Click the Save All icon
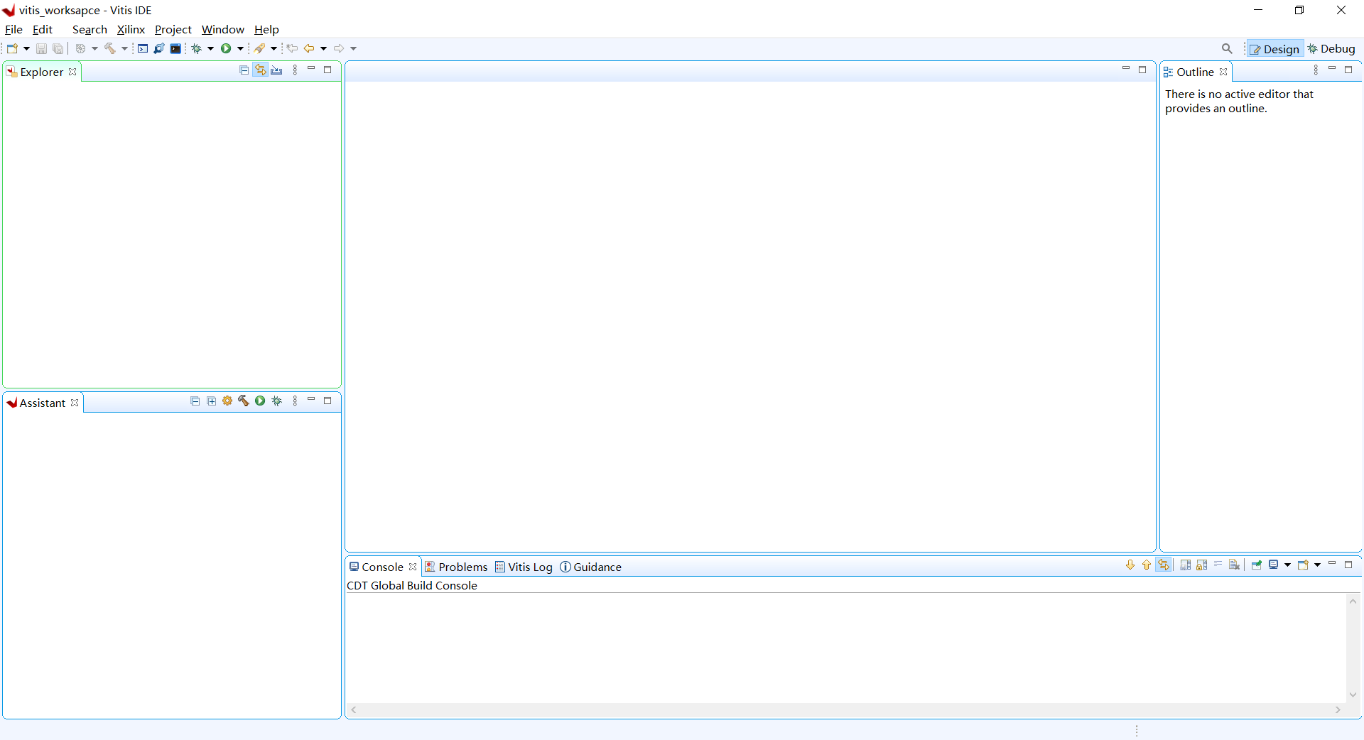This screenshot has height=740, width=1364. [58, 48]
